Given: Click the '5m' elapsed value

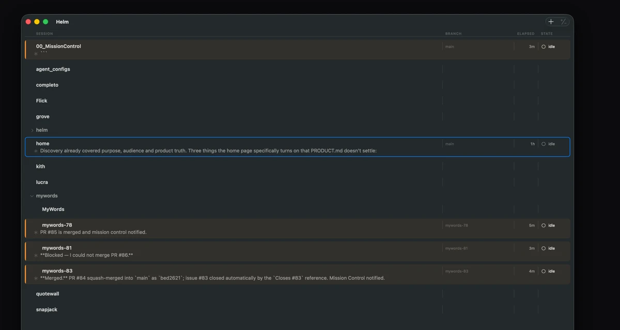Looking at the screenshot, I should click(532, 225).
